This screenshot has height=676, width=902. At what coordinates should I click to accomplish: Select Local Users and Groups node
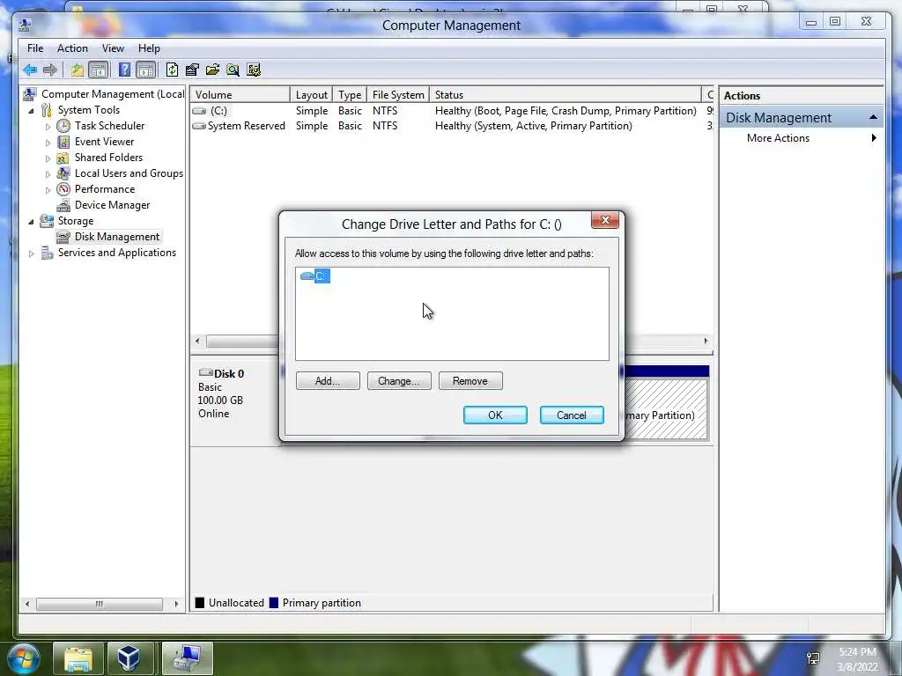(x=129, y=173)
